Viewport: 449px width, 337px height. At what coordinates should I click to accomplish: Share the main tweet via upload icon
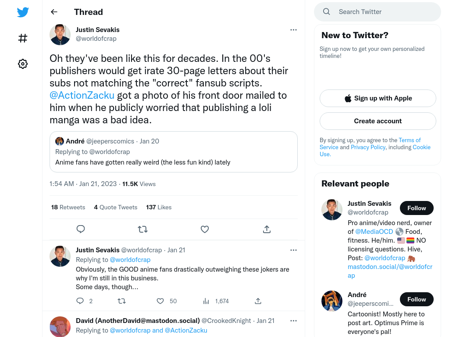267,229
